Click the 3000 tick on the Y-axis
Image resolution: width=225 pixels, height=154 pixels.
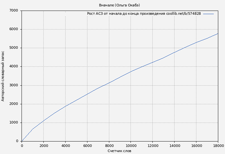tap(14, 85)
